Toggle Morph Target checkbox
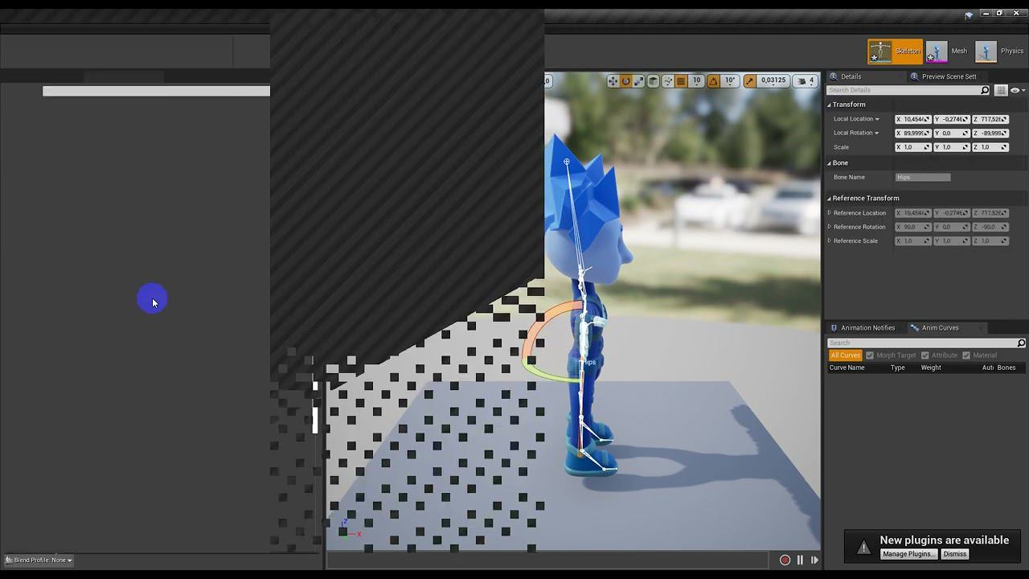Viewport: 1029px width, 579px height. click(x=870, y=355)
